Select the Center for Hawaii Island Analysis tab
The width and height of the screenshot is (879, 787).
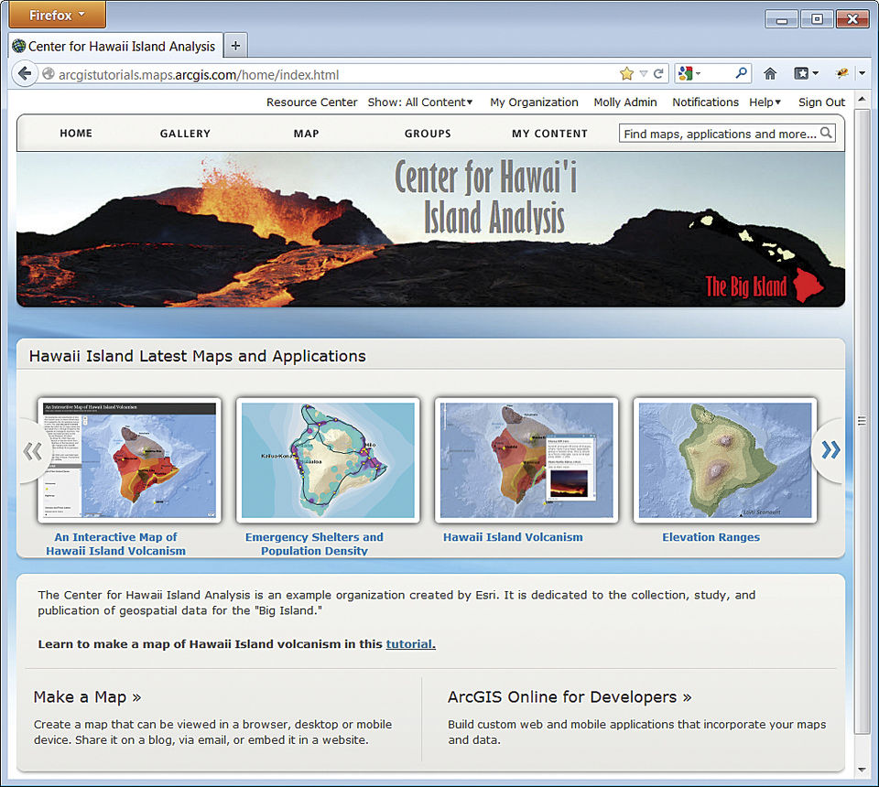pyautogui.click(x=116, y=46)
